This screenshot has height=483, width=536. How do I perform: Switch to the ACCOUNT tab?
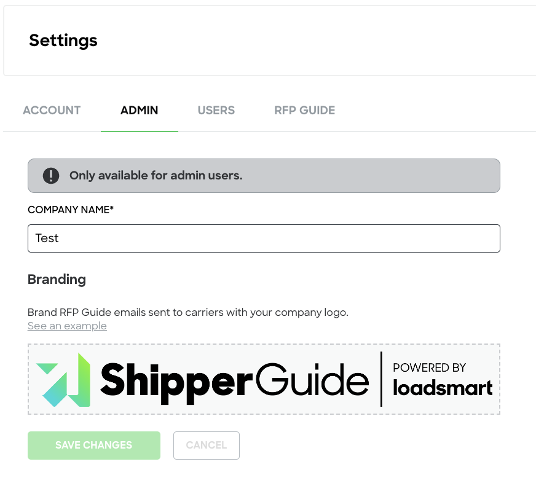click(52, 110)
